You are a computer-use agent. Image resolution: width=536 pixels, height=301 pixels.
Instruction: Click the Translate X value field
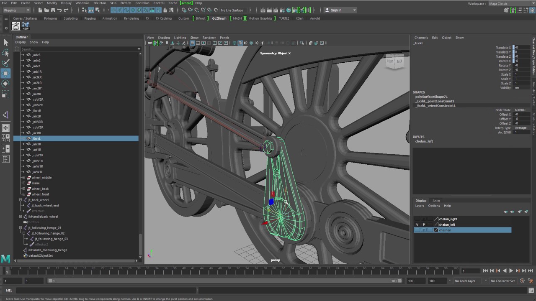[x=522, y=48]
